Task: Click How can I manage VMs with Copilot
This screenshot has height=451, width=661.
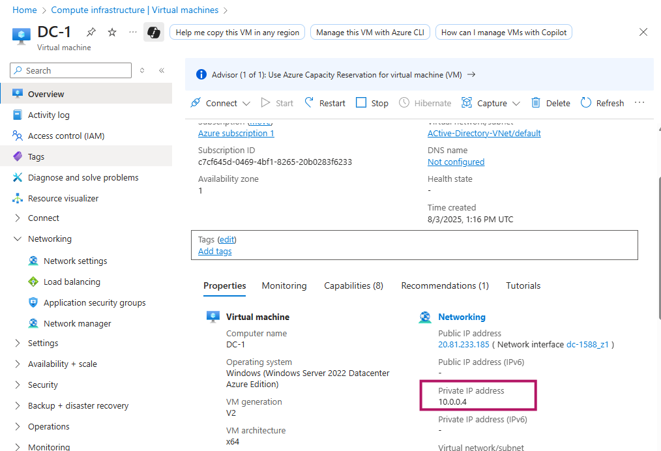Action: pyautogui.click(x=504, y=33)
